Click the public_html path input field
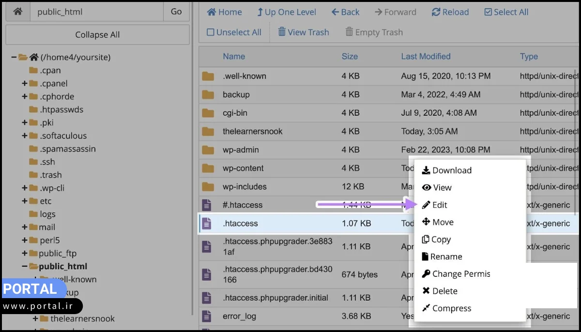 [x=97, y=12]
